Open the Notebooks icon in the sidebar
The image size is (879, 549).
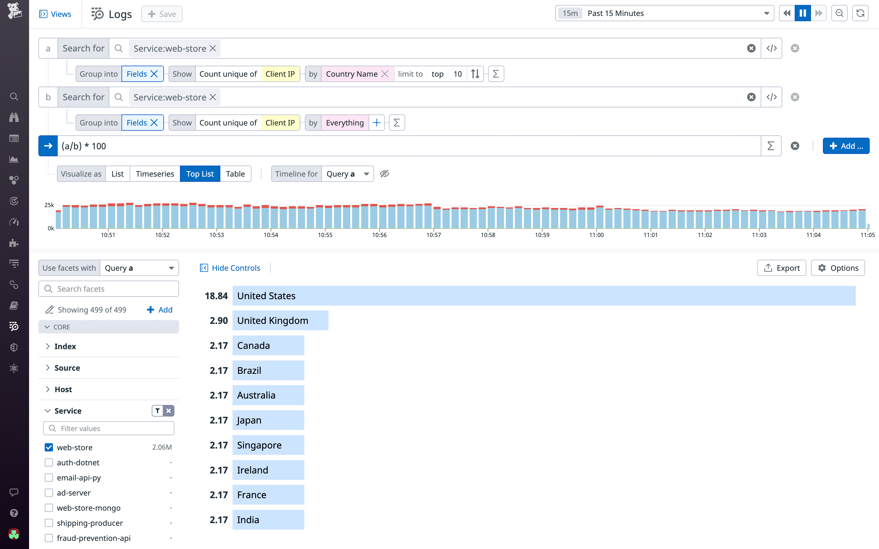point(14,305)
